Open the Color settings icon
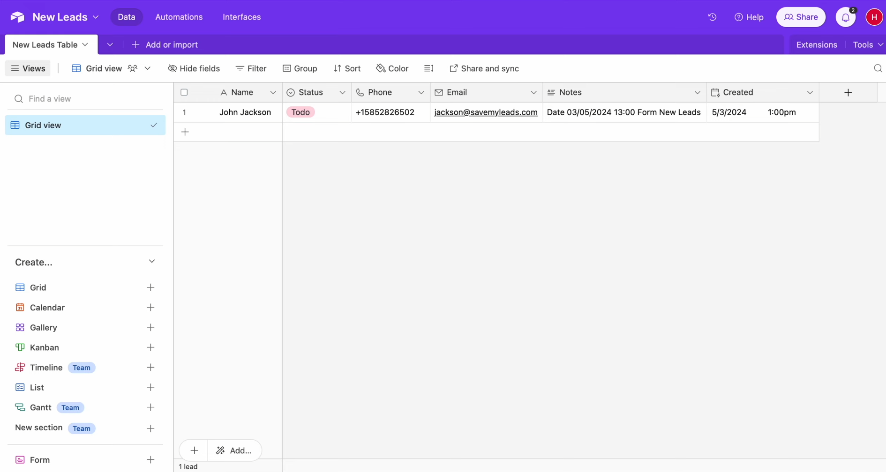Screen dimensions: 886x472 click(x=381, y=68)
